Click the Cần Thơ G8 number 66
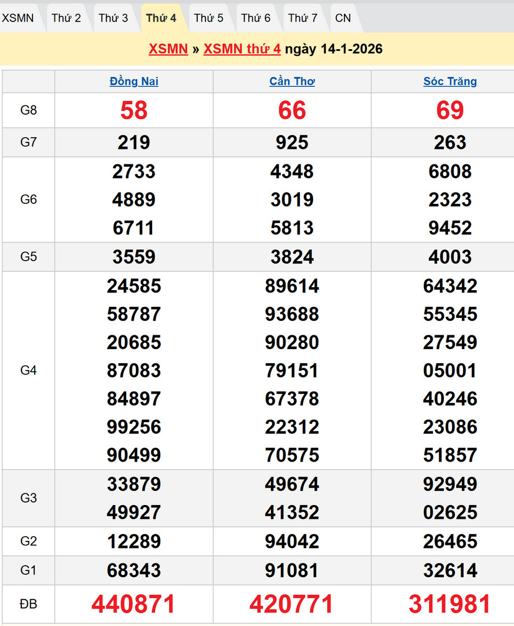514x626 pixels. point(292,110)
